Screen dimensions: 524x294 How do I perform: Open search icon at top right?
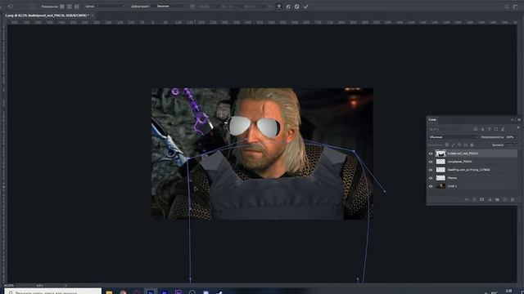pos(507,7)
